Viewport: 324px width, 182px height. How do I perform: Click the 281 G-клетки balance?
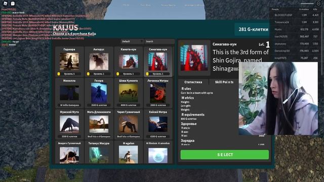253,29
